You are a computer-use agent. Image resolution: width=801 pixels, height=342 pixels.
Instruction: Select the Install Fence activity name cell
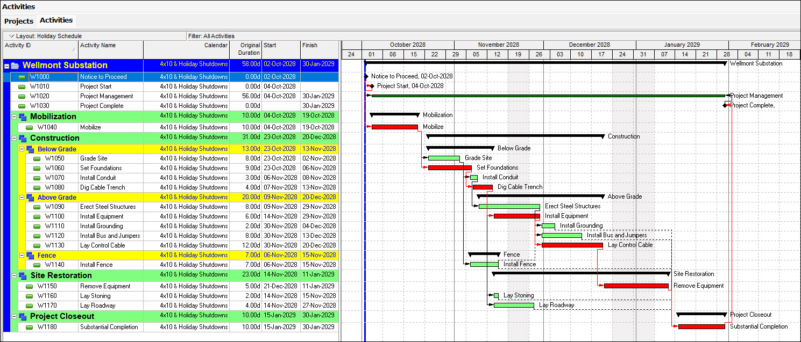(x=110, y=265)
